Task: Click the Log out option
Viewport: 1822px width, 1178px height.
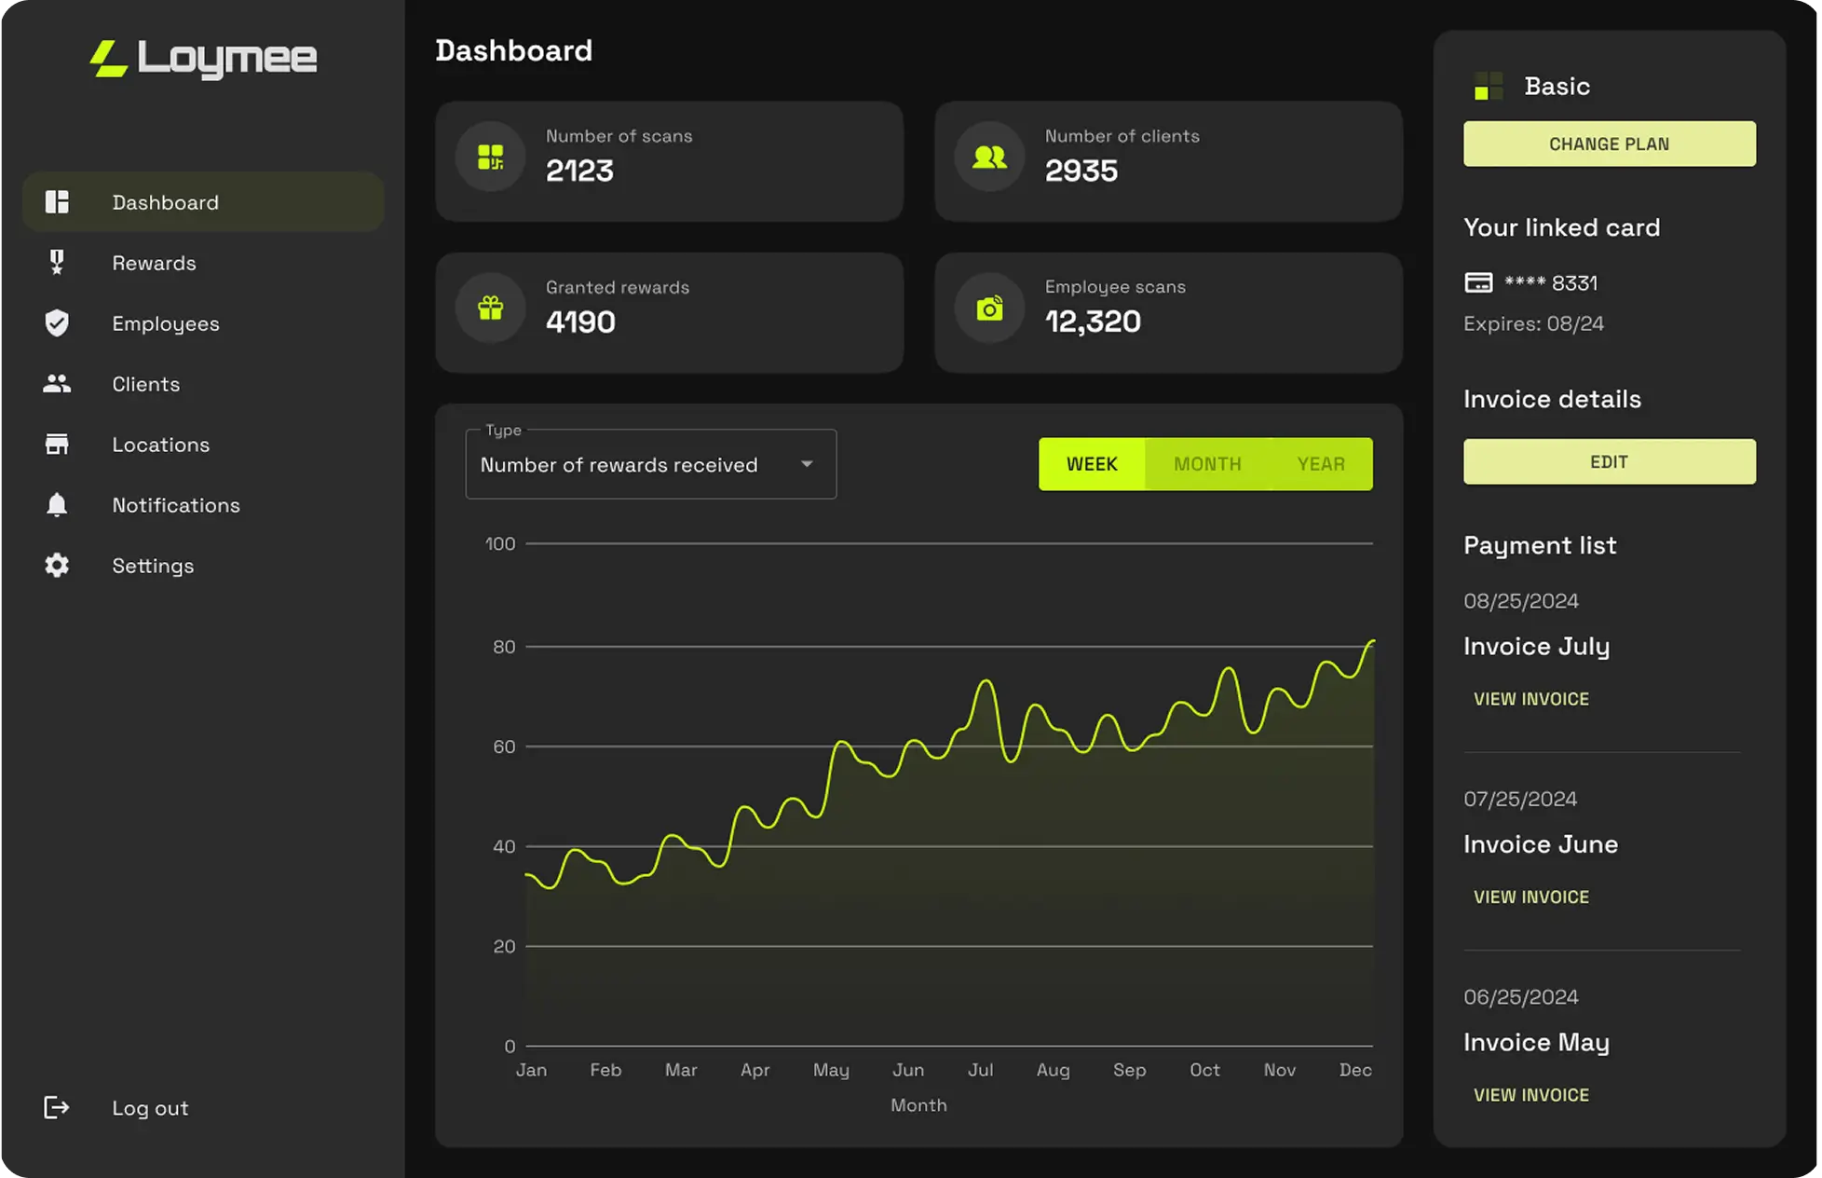Action: 149,1108
